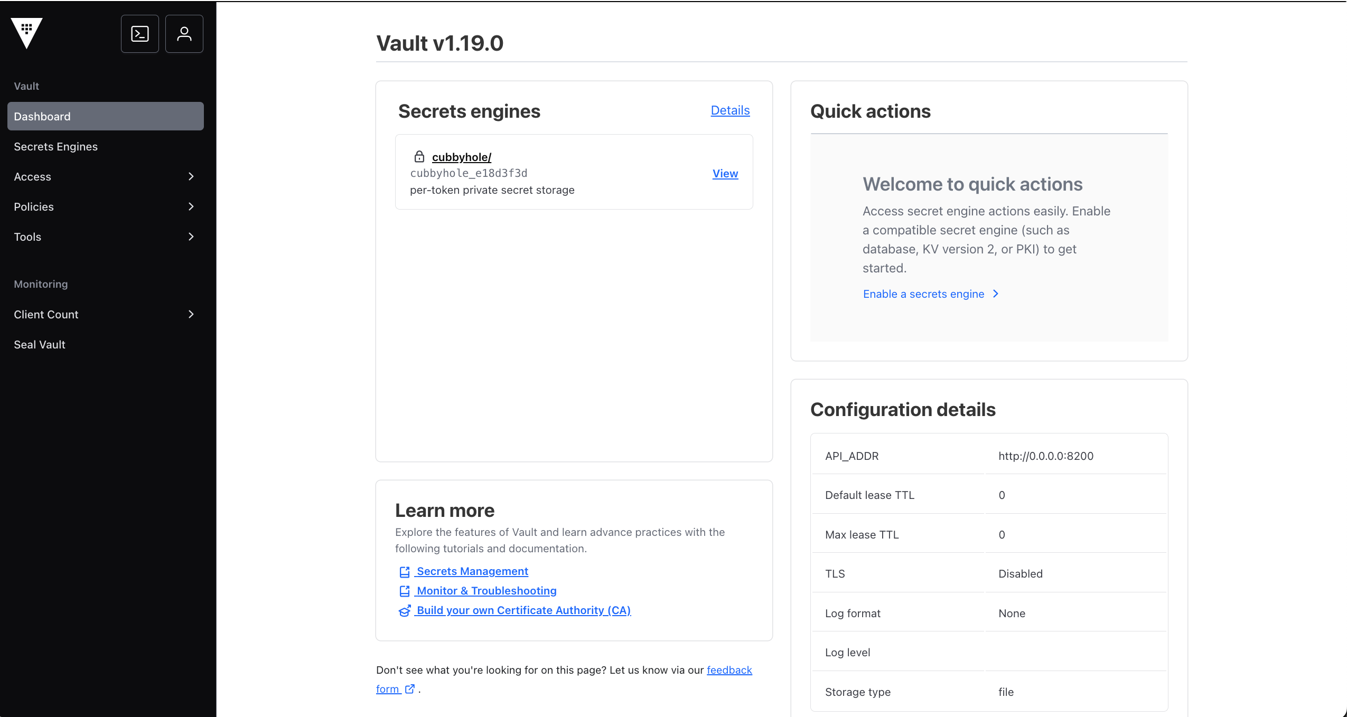
Task: Open Secrets Engines from the sidebar
Action: [55, 146]
